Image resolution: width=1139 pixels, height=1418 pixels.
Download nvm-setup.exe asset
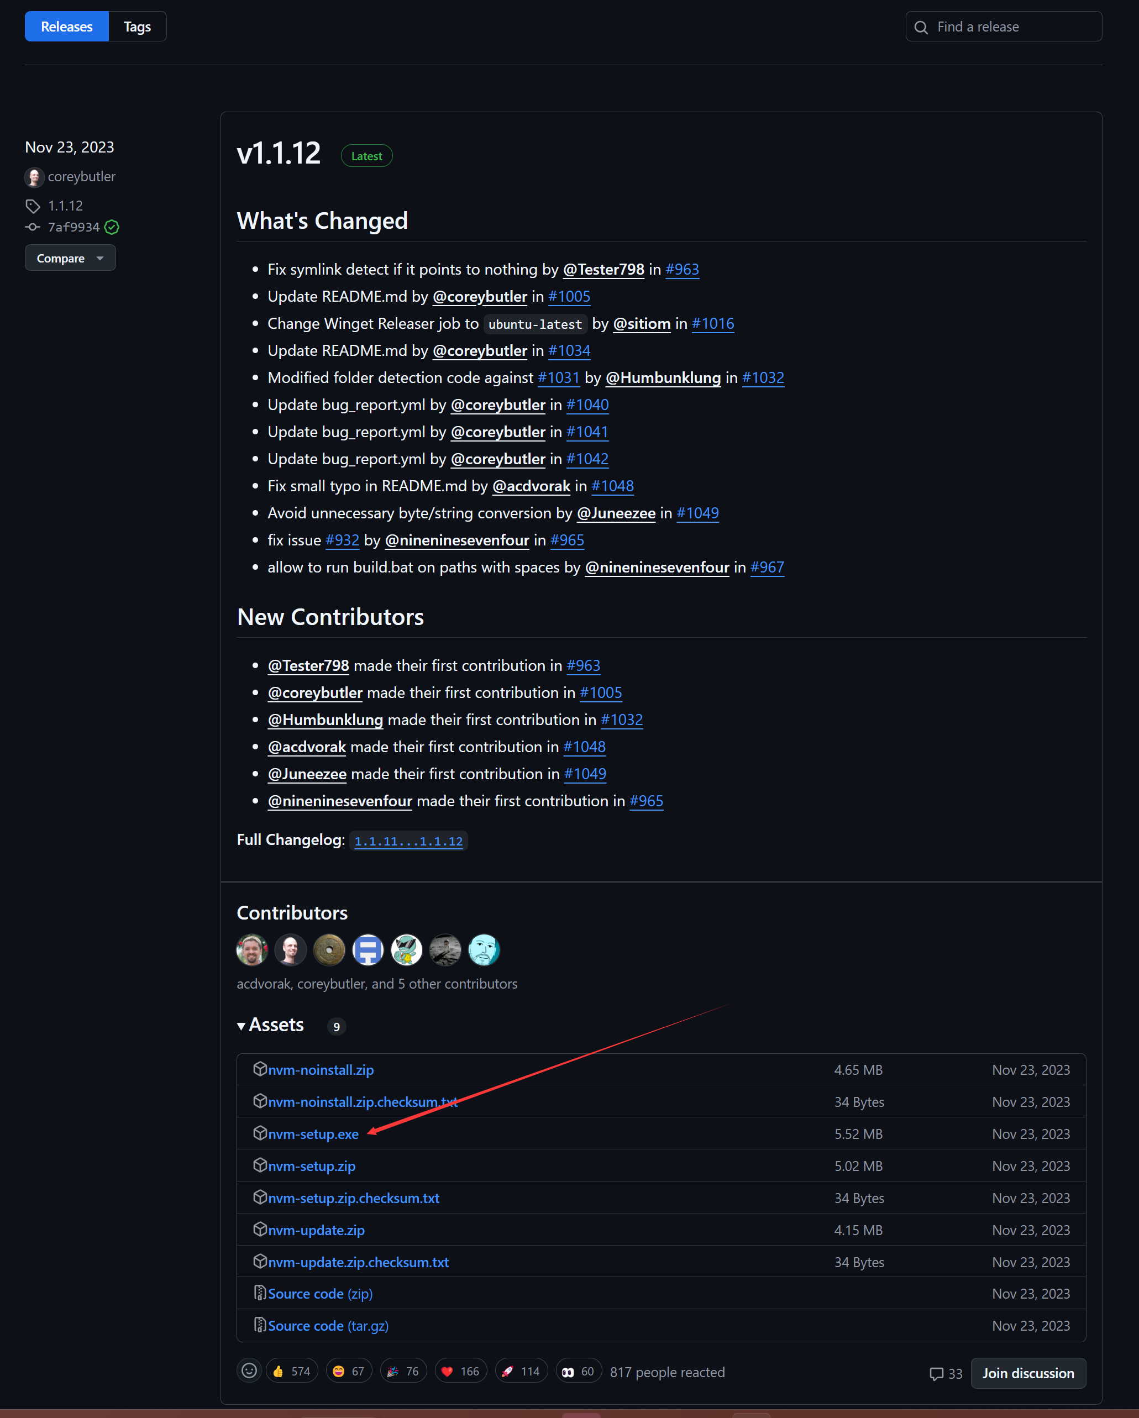[x=313, y=1135]
